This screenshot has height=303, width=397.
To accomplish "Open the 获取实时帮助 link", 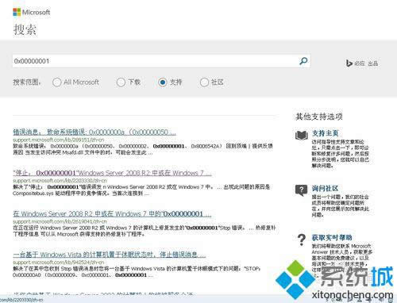I will (x=332, y=237).
